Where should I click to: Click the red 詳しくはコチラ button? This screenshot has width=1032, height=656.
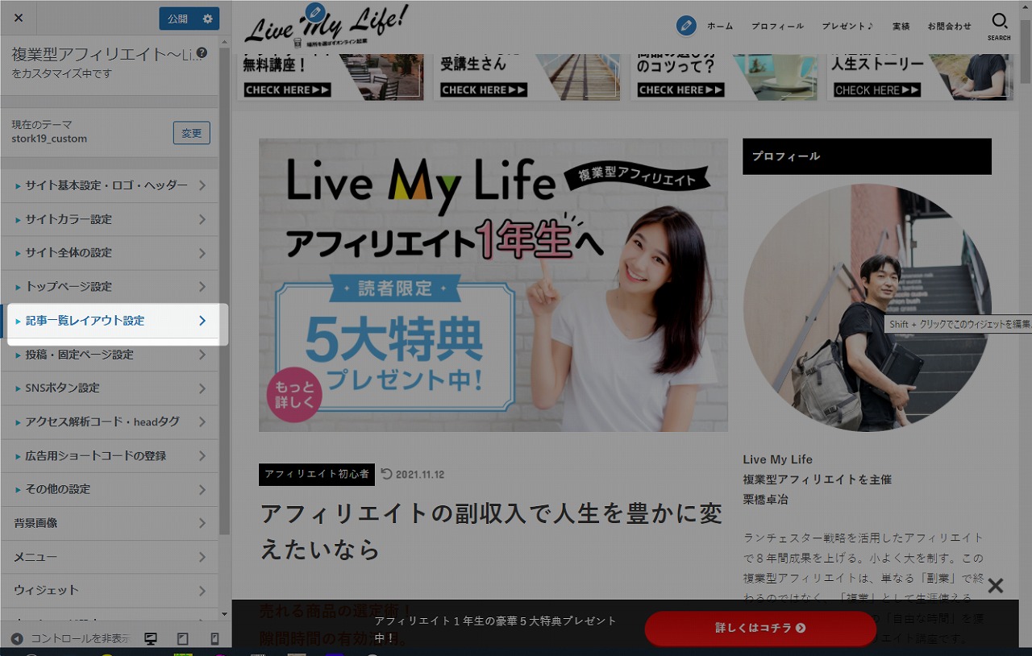point(759,628)
